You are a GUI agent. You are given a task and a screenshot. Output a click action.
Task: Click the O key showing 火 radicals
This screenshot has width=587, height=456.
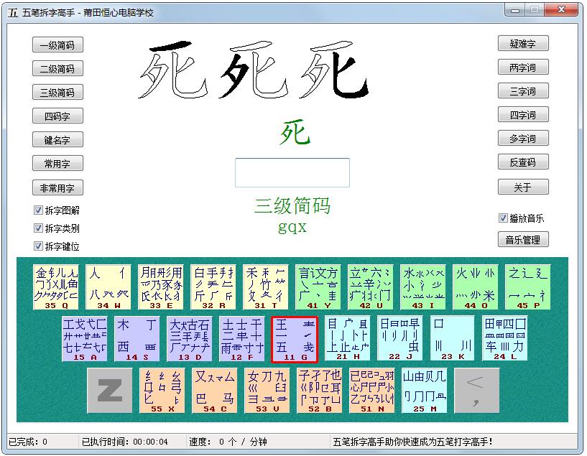[x=475, y=285]
